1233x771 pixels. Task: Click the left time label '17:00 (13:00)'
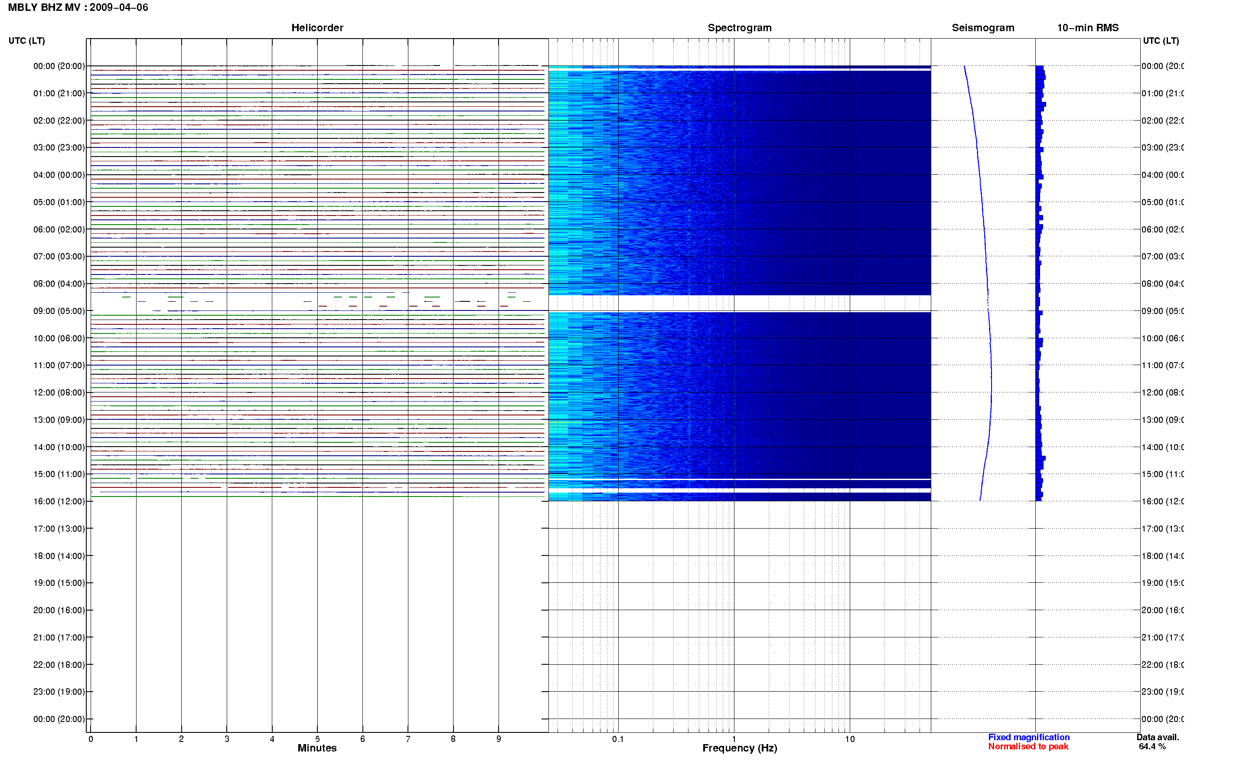59,529
